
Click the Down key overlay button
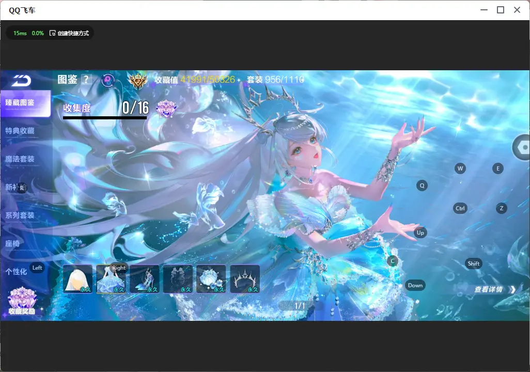point(415,285)
